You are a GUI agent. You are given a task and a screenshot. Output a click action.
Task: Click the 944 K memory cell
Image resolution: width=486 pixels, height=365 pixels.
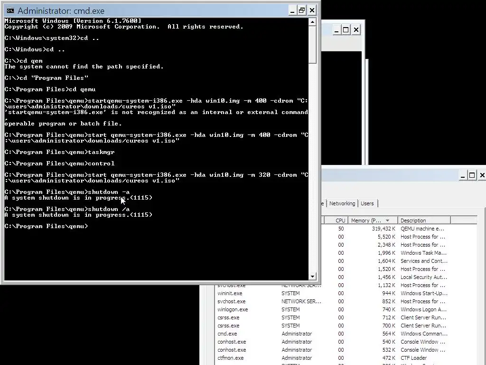(x=389, y=293)
